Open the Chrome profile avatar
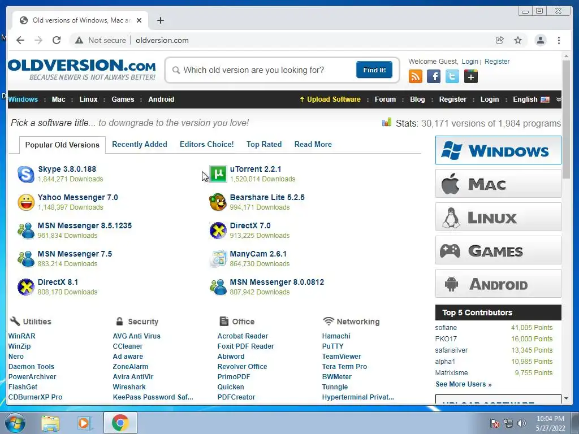The image size is (579, 434). pos(540,40)
